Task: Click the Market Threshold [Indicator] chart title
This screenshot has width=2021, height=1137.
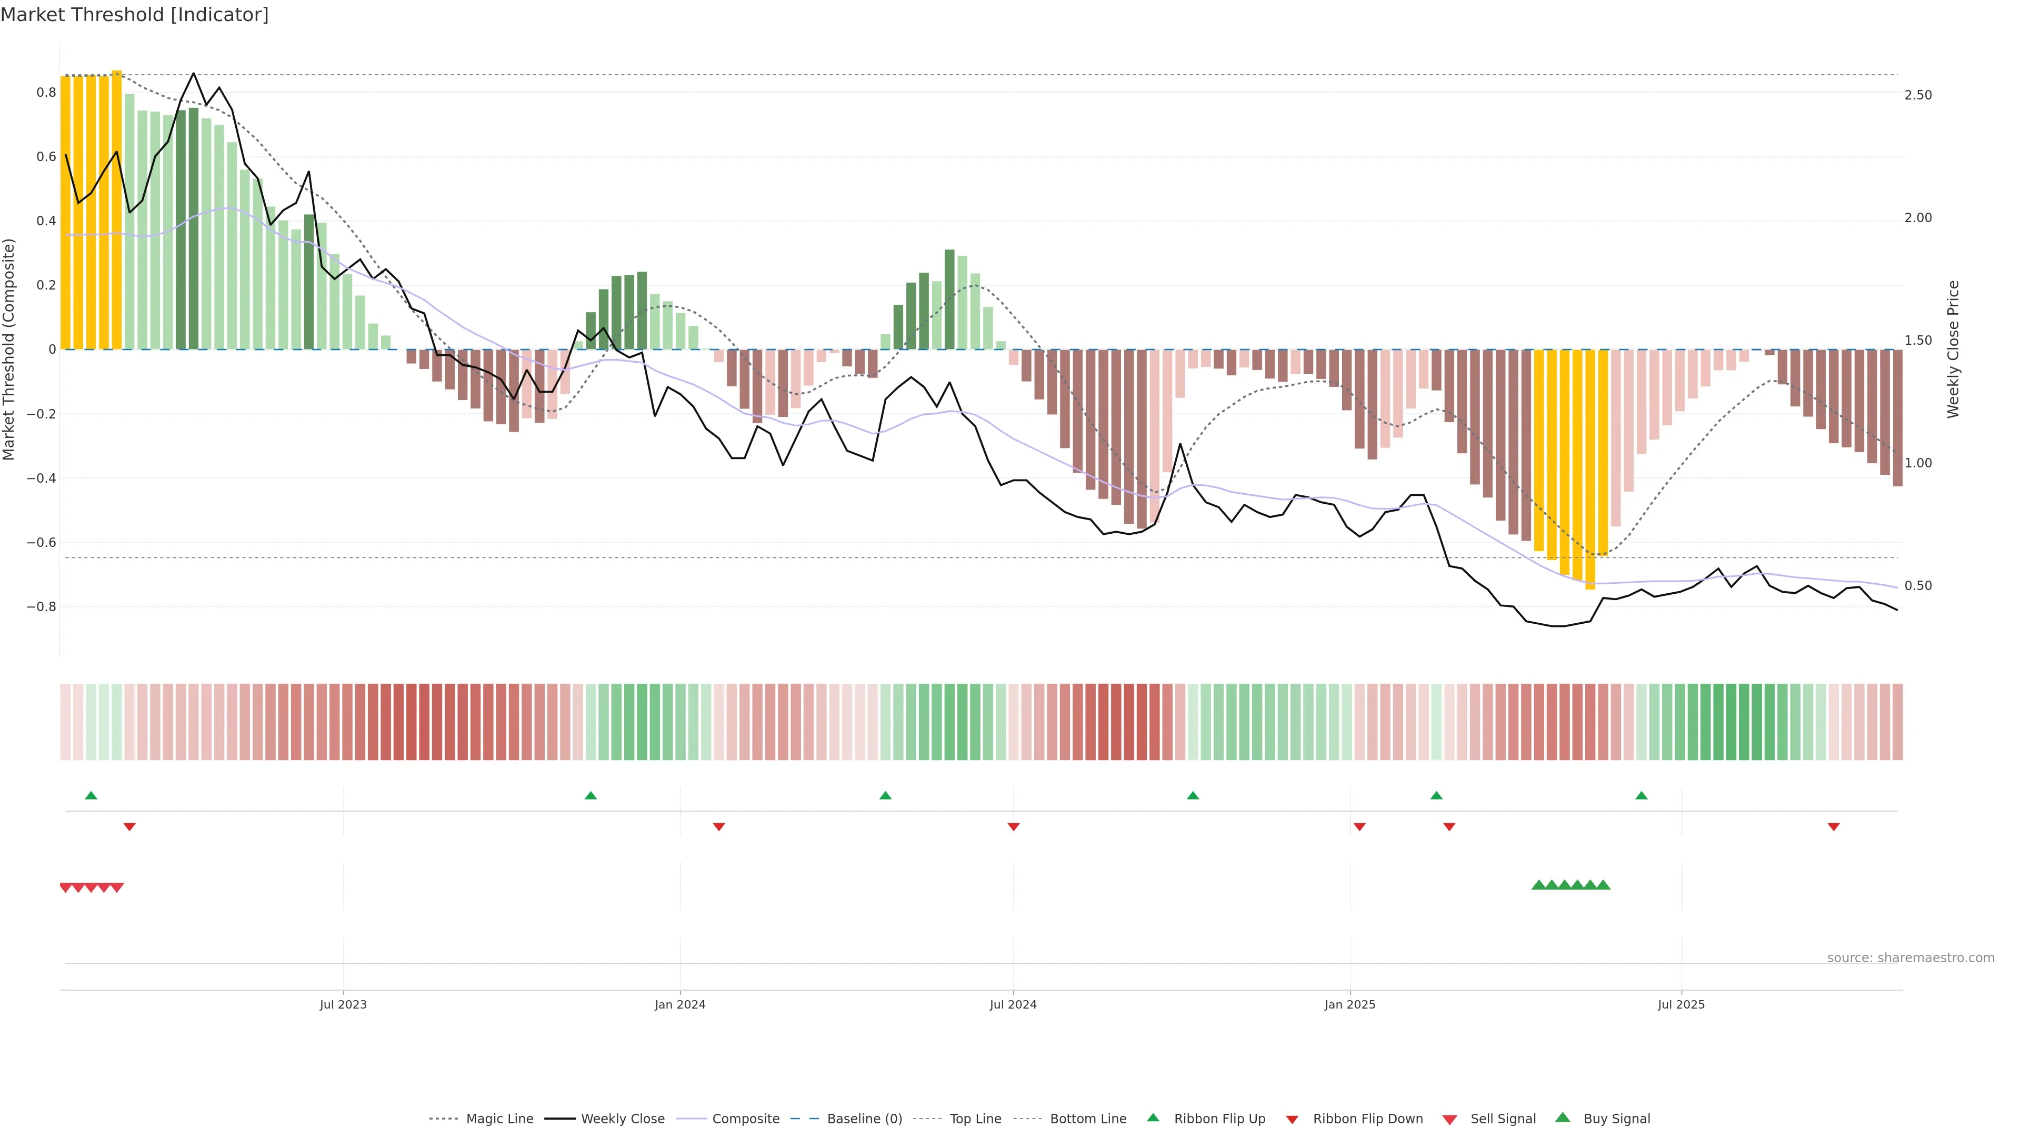Action: 135,15
